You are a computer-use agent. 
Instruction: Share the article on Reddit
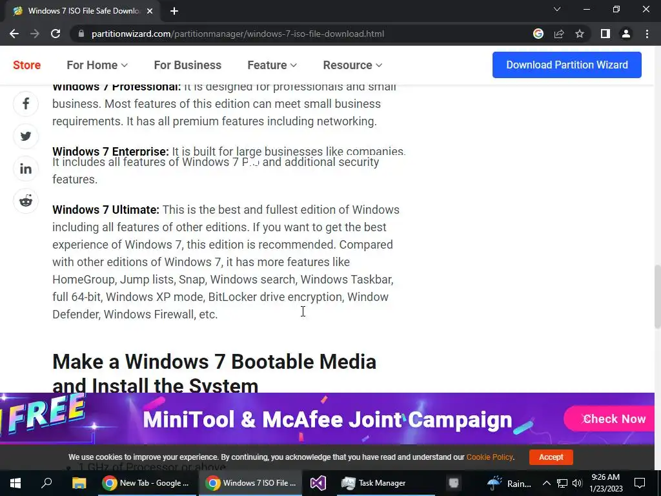pyautogui.click(x=26, y=201)
